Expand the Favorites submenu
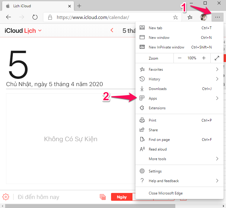Screen dimensions: 226x208 click(180, 70)
